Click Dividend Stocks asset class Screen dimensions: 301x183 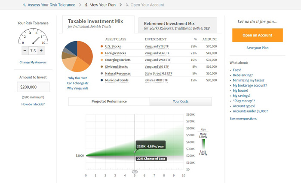click(117, 66)
